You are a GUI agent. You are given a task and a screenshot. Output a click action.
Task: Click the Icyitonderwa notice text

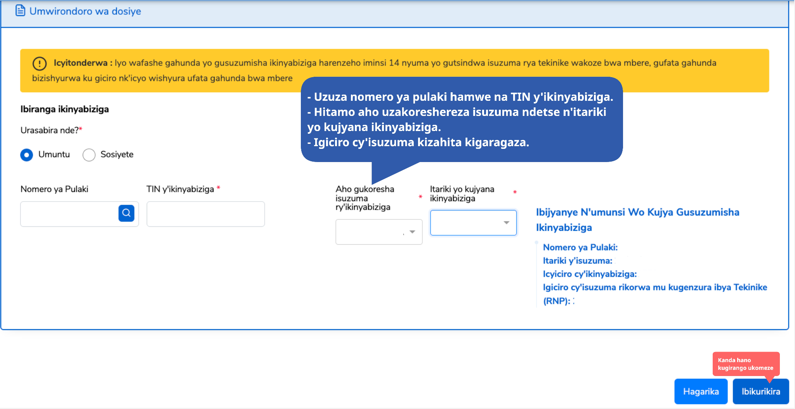[374, 71]
